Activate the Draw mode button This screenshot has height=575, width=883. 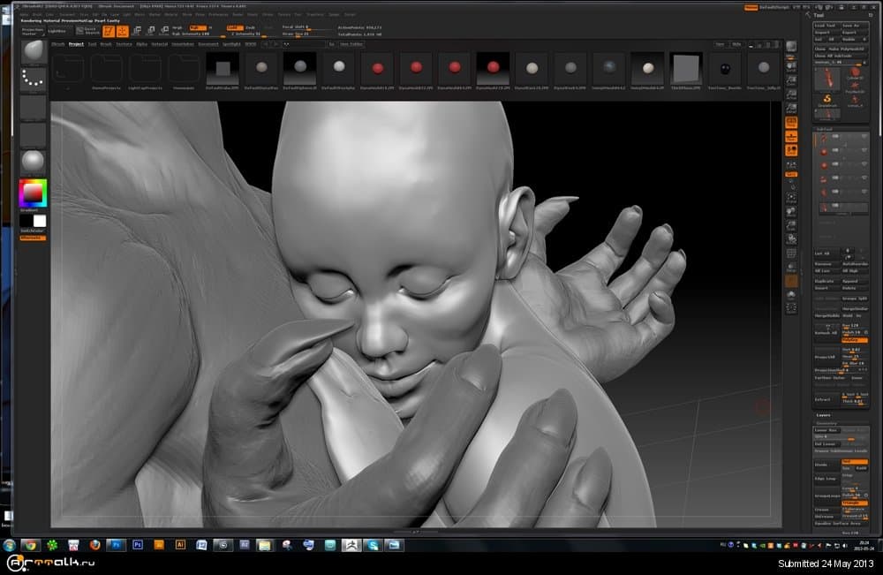coord(122,32)
